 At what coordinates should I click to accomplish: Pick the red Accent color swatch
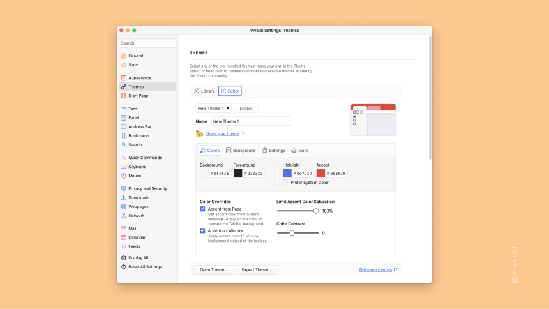coord(320,173)
